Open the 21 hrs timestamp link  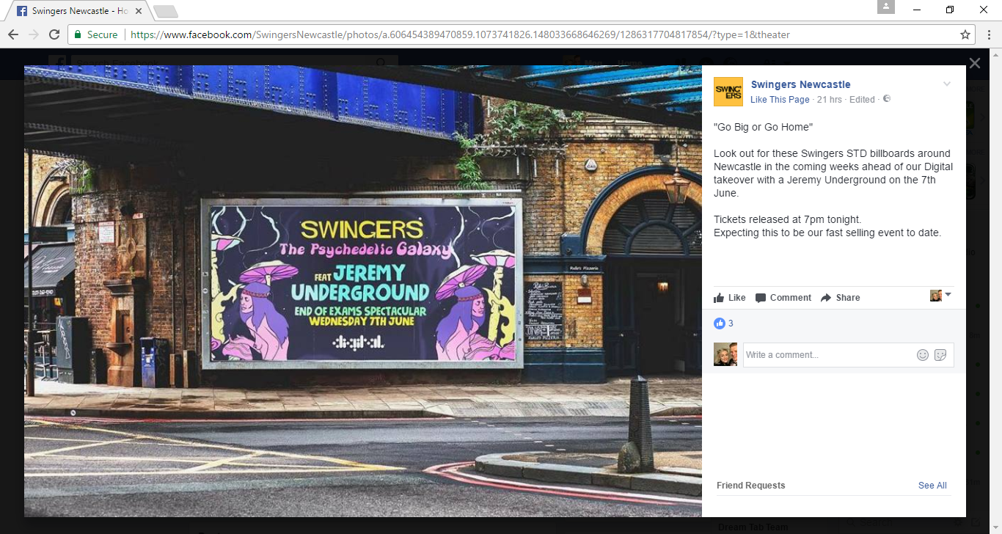(829, 100)
